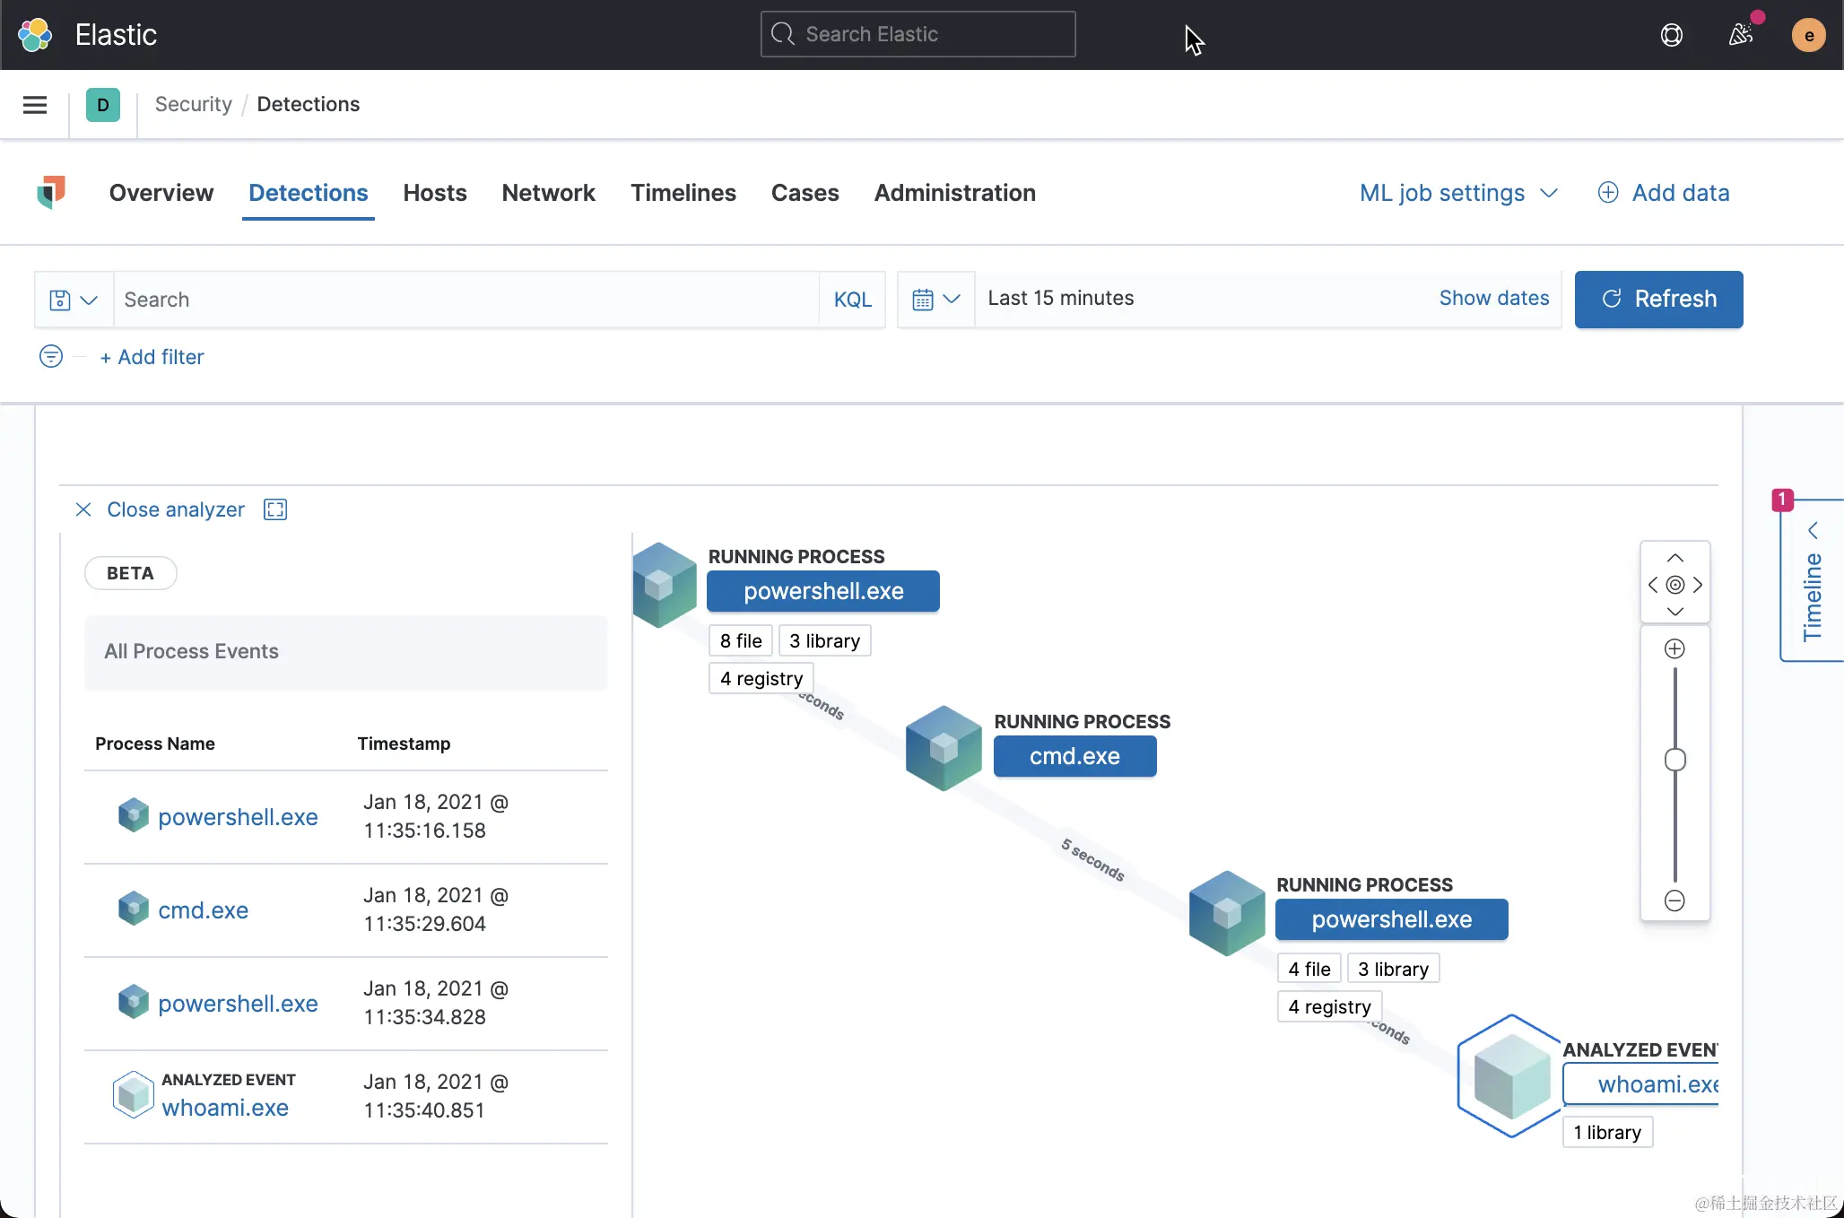This screenshot has height=1218, width=1844.
Task: Switch to the Hosts tab
Action: tap(435, 193)
